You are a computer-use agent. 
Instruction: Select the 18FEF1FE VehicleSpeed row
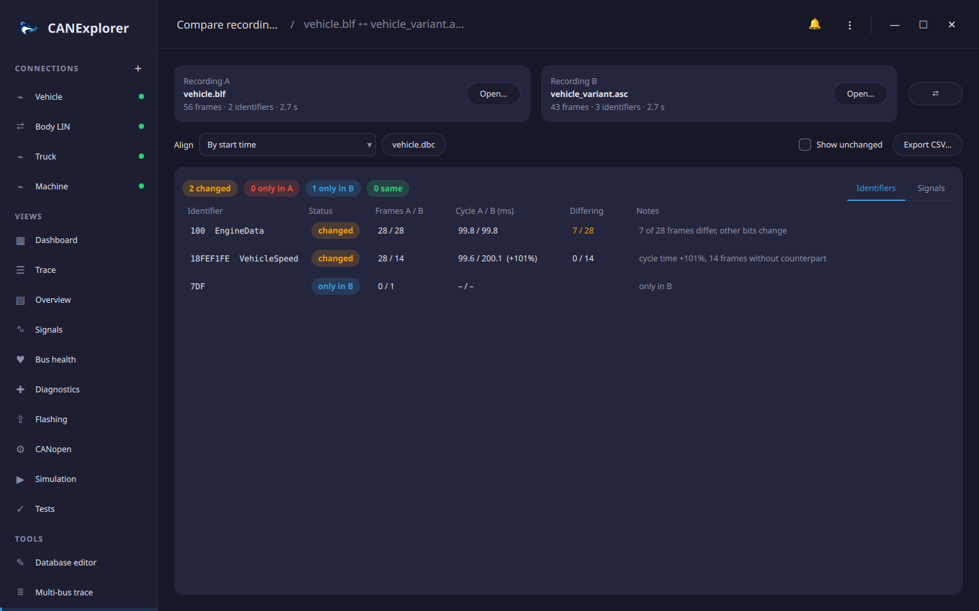[568, 259]
